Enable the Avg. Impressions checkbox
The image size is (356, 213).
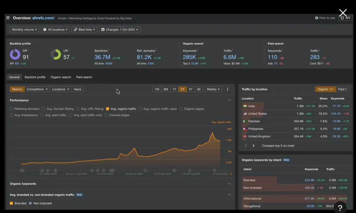point(11,115)
